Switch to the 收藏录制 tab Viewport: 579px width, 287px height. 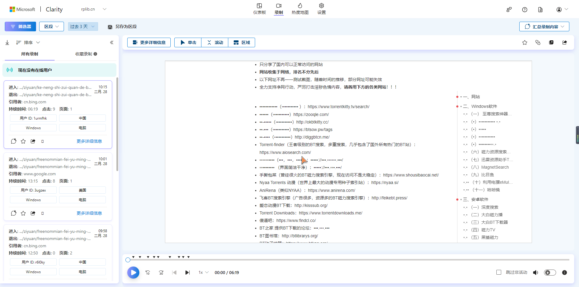[83, 54]
